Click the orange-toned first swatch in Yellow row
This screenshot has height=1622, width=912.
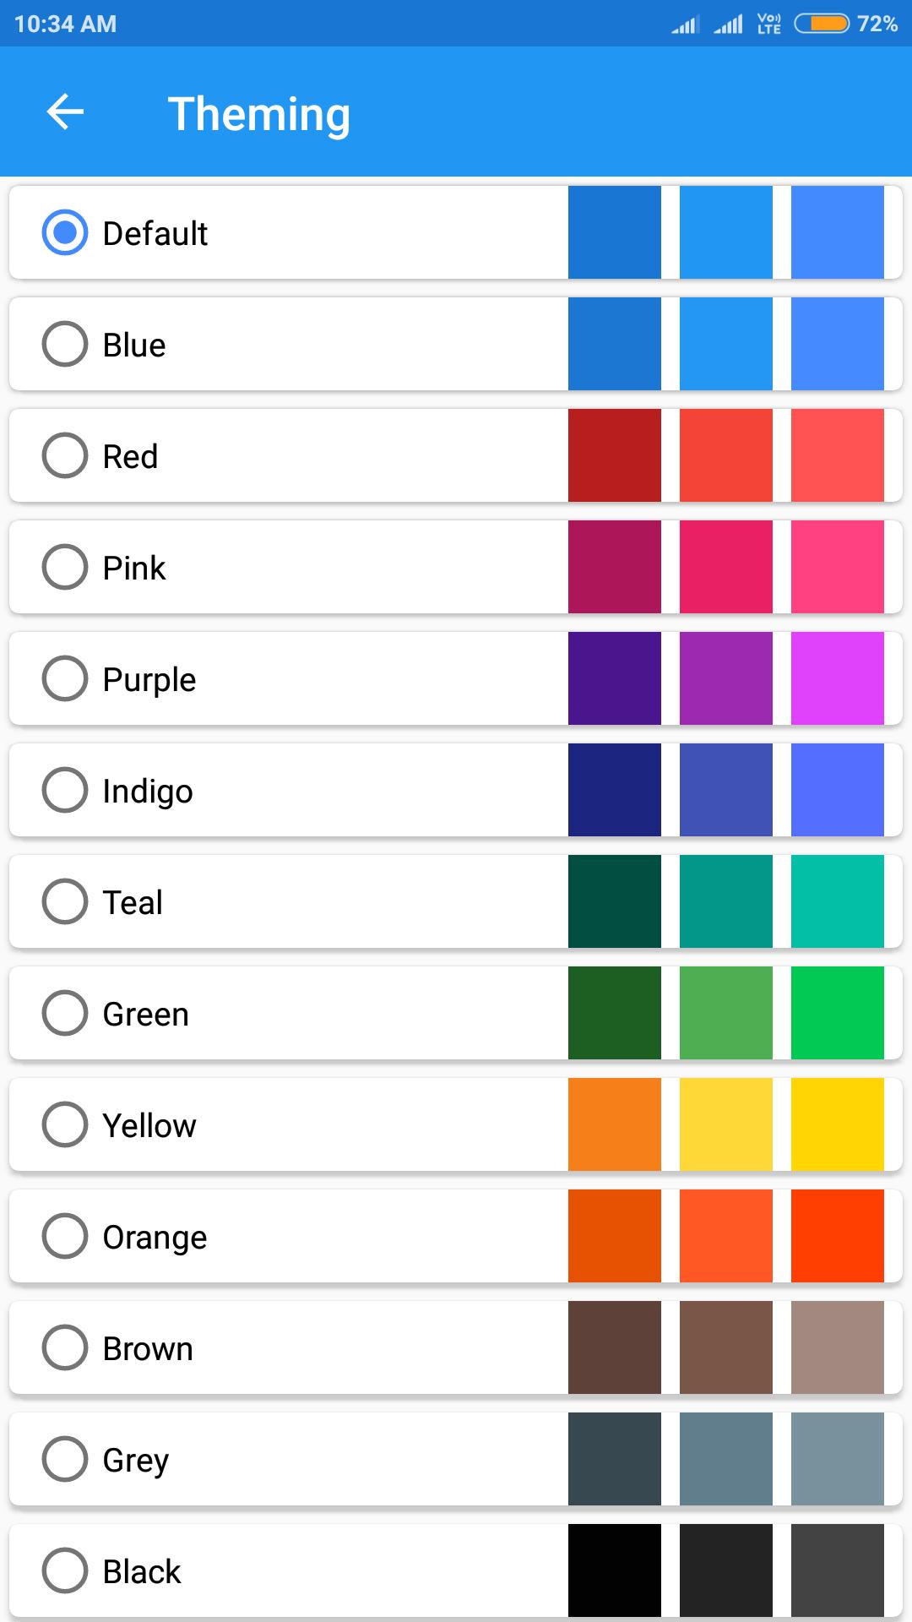615,1124
